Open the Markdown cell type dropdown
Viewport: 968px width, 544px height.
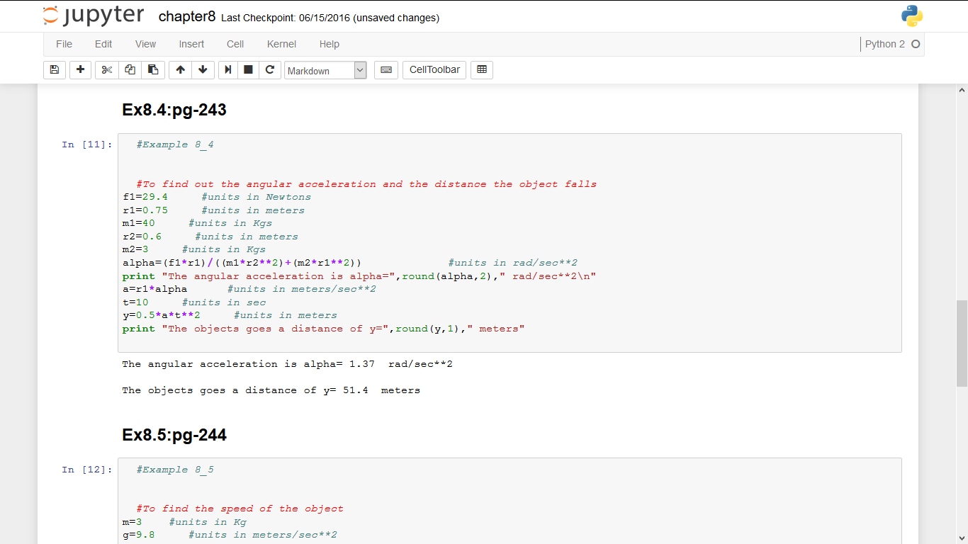[325, 71]
